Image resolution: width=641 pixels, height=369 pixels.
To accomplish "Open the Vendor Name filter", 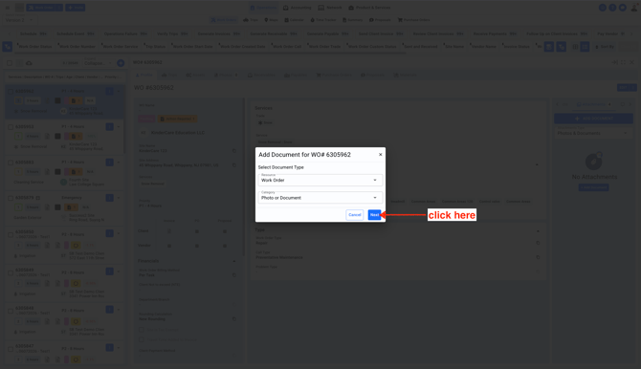I will (483, 47).
